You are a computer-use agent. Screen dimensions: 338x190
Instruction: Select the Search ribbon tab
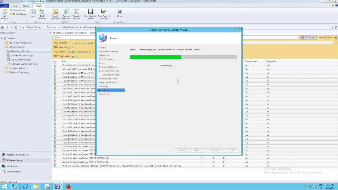(39, 6)
